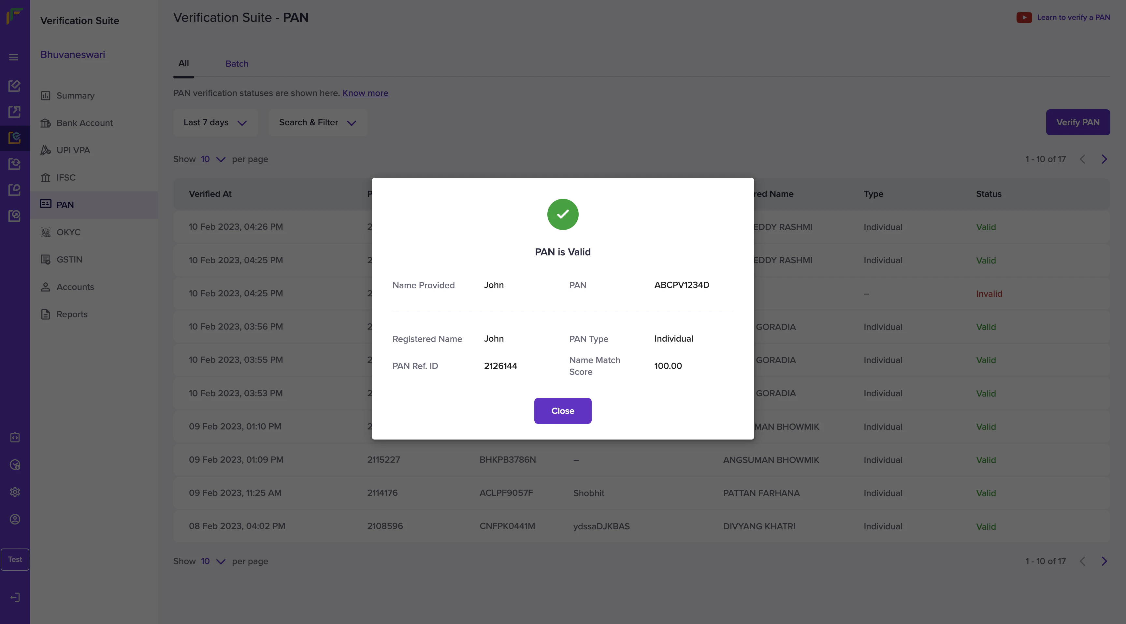
Task: Click the user profile icon in left rail
Action: click(x=15, y=519)
